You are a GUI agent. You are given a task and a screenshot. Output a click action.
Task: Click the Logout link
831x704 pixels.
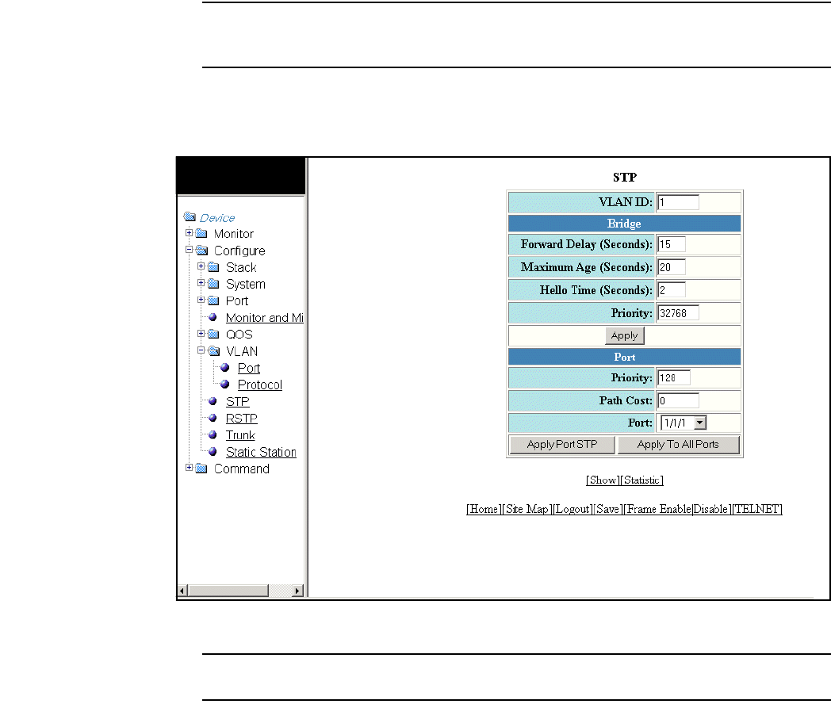click(573, 509)
